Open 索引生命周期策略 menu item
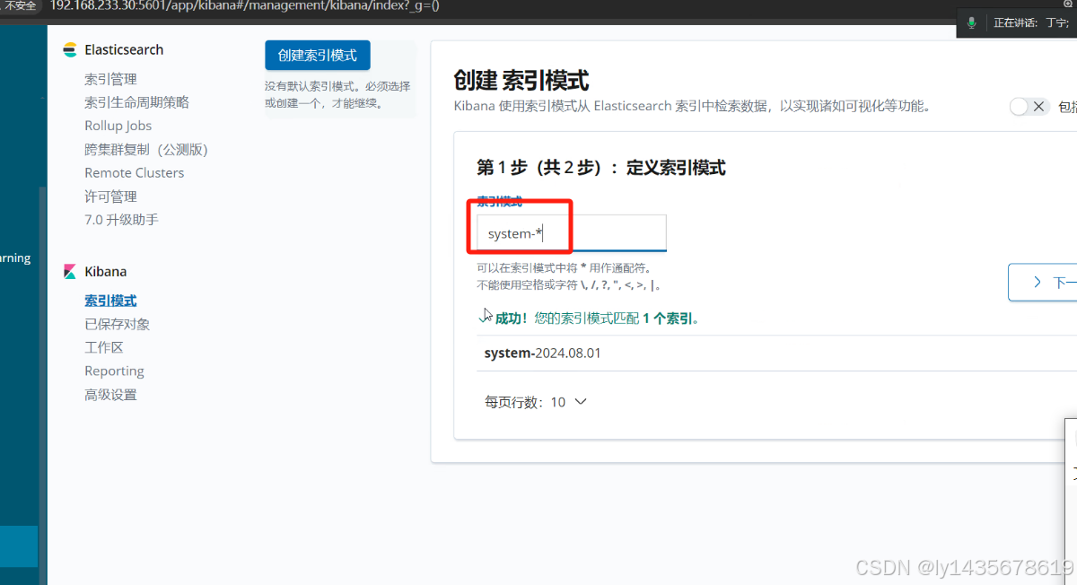 coord(136,102)
